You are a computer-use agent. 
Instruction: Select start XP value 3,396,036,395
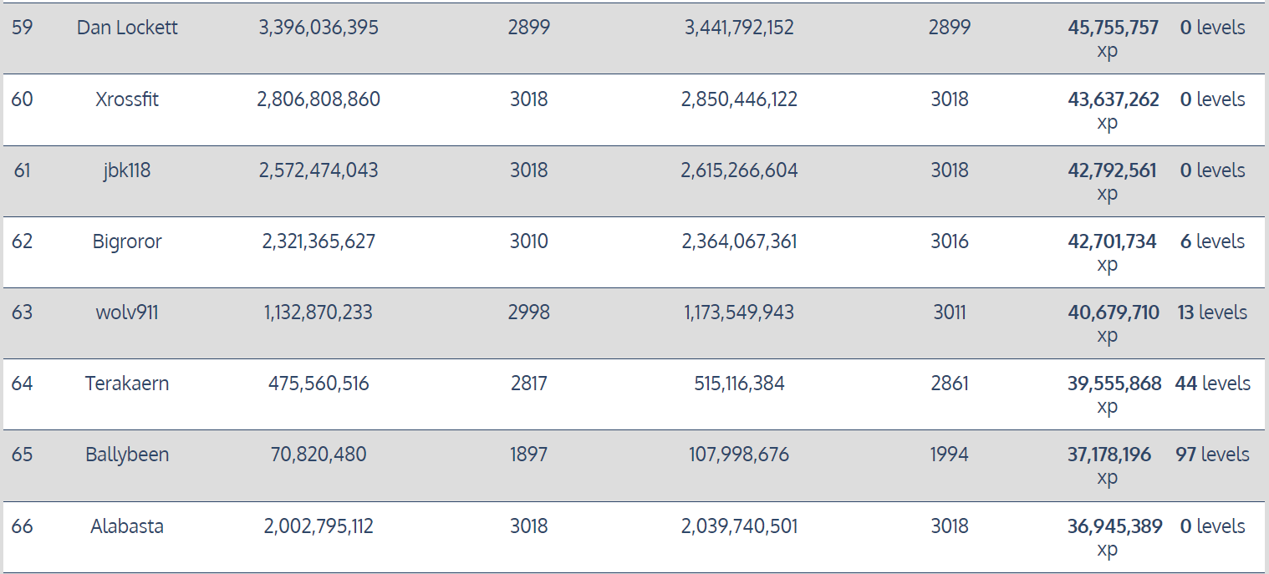pos(319,28)
